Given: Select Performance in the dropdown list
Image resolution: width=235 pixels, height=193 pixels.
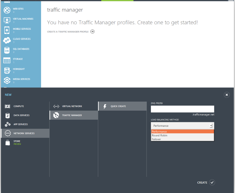Looking at the screenshot, I should tap(182, 132).
